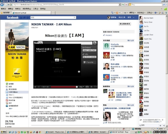Image resolution: width=168 pixels, height=134 pixels.
Task: Open the third IE menu bar item
Action: 18,9
